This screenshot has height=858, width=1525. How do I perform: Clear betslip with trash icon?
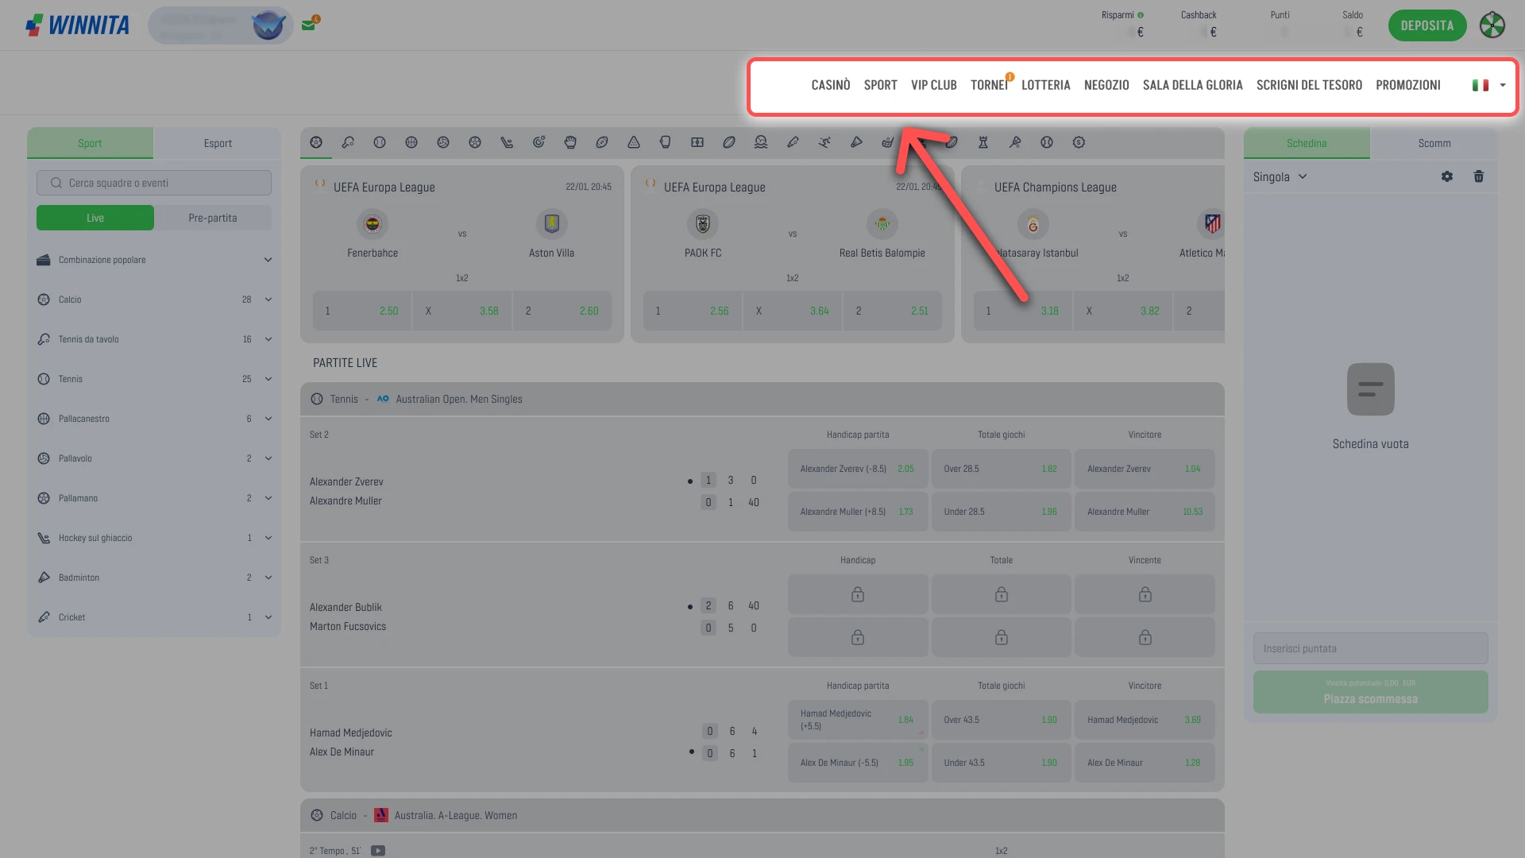1478,176
